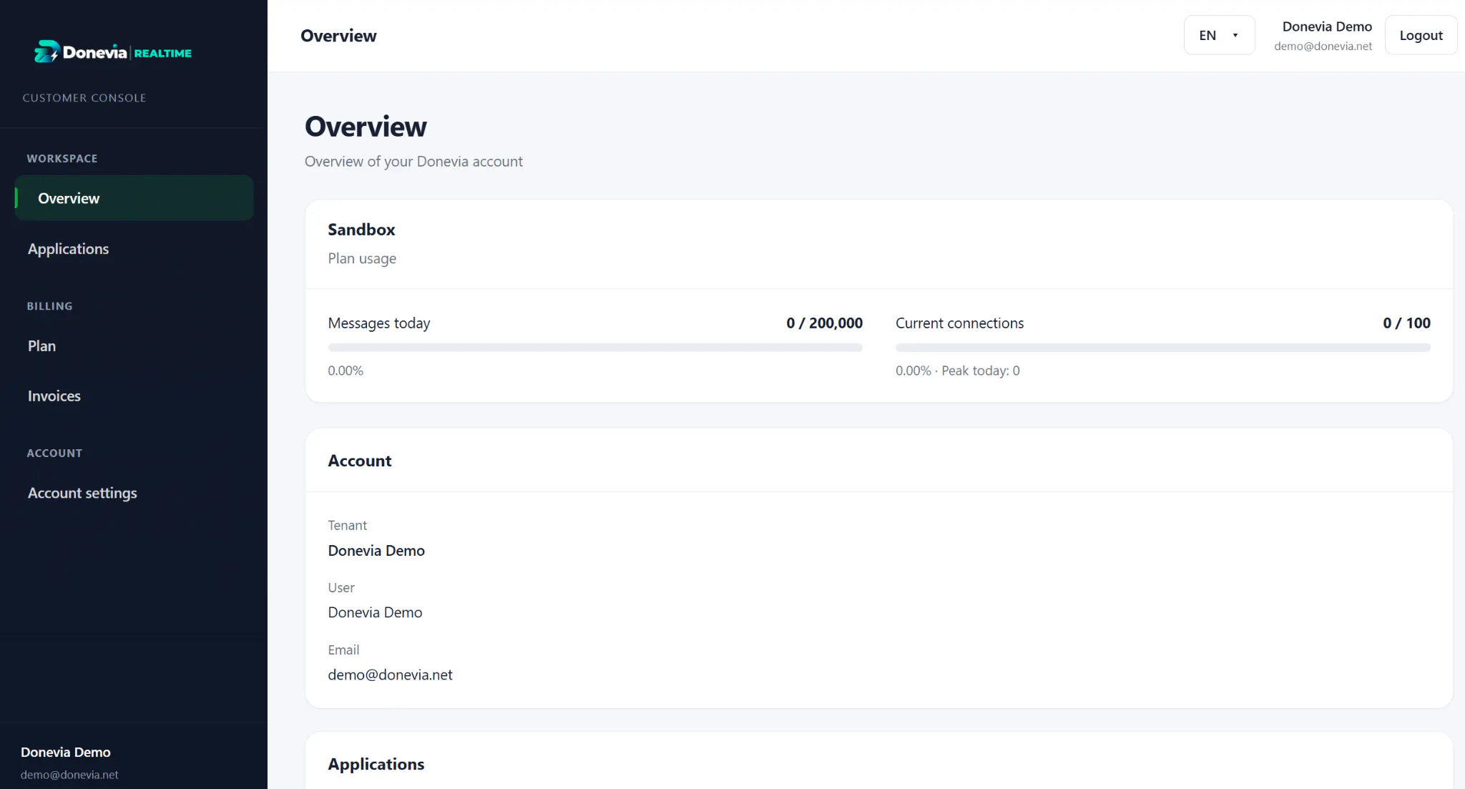Click the Logout button
This screenshot has width=1465, height=789.
pos(1421,35)
